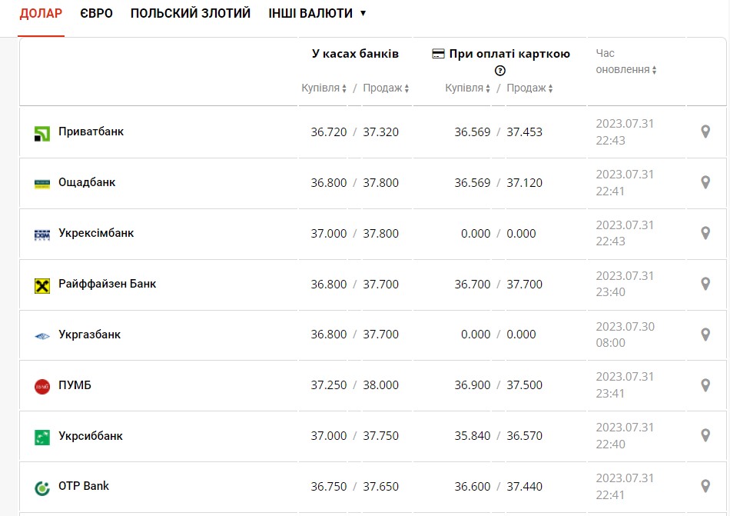Click the Укрсиббанк green logo icon
This screenshot has height=516, width=730.
pyautogui.click(x=42, y=438)
